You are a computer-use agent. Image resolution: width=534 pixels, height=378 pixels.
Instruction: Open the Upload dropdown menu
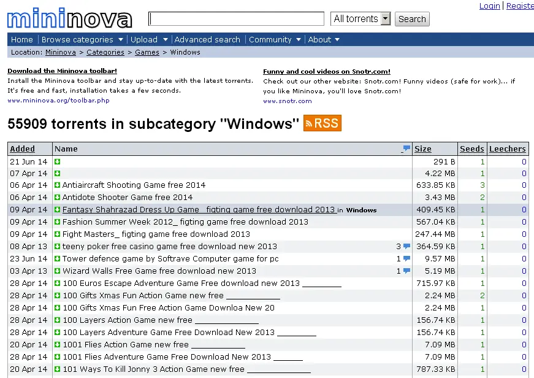(149, 39)
